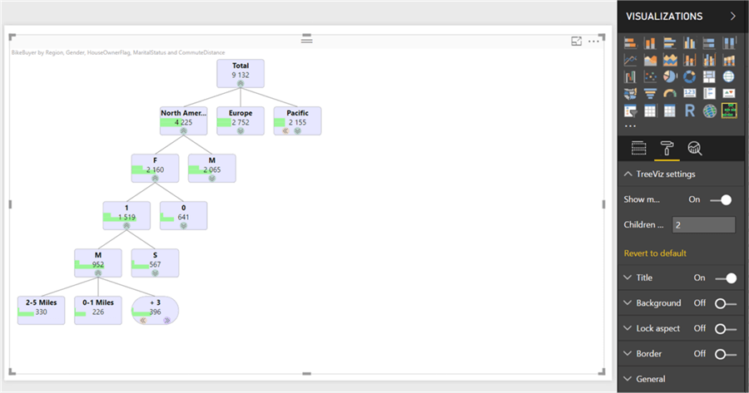Select the waterfall chart visual

tap(630, 76)
